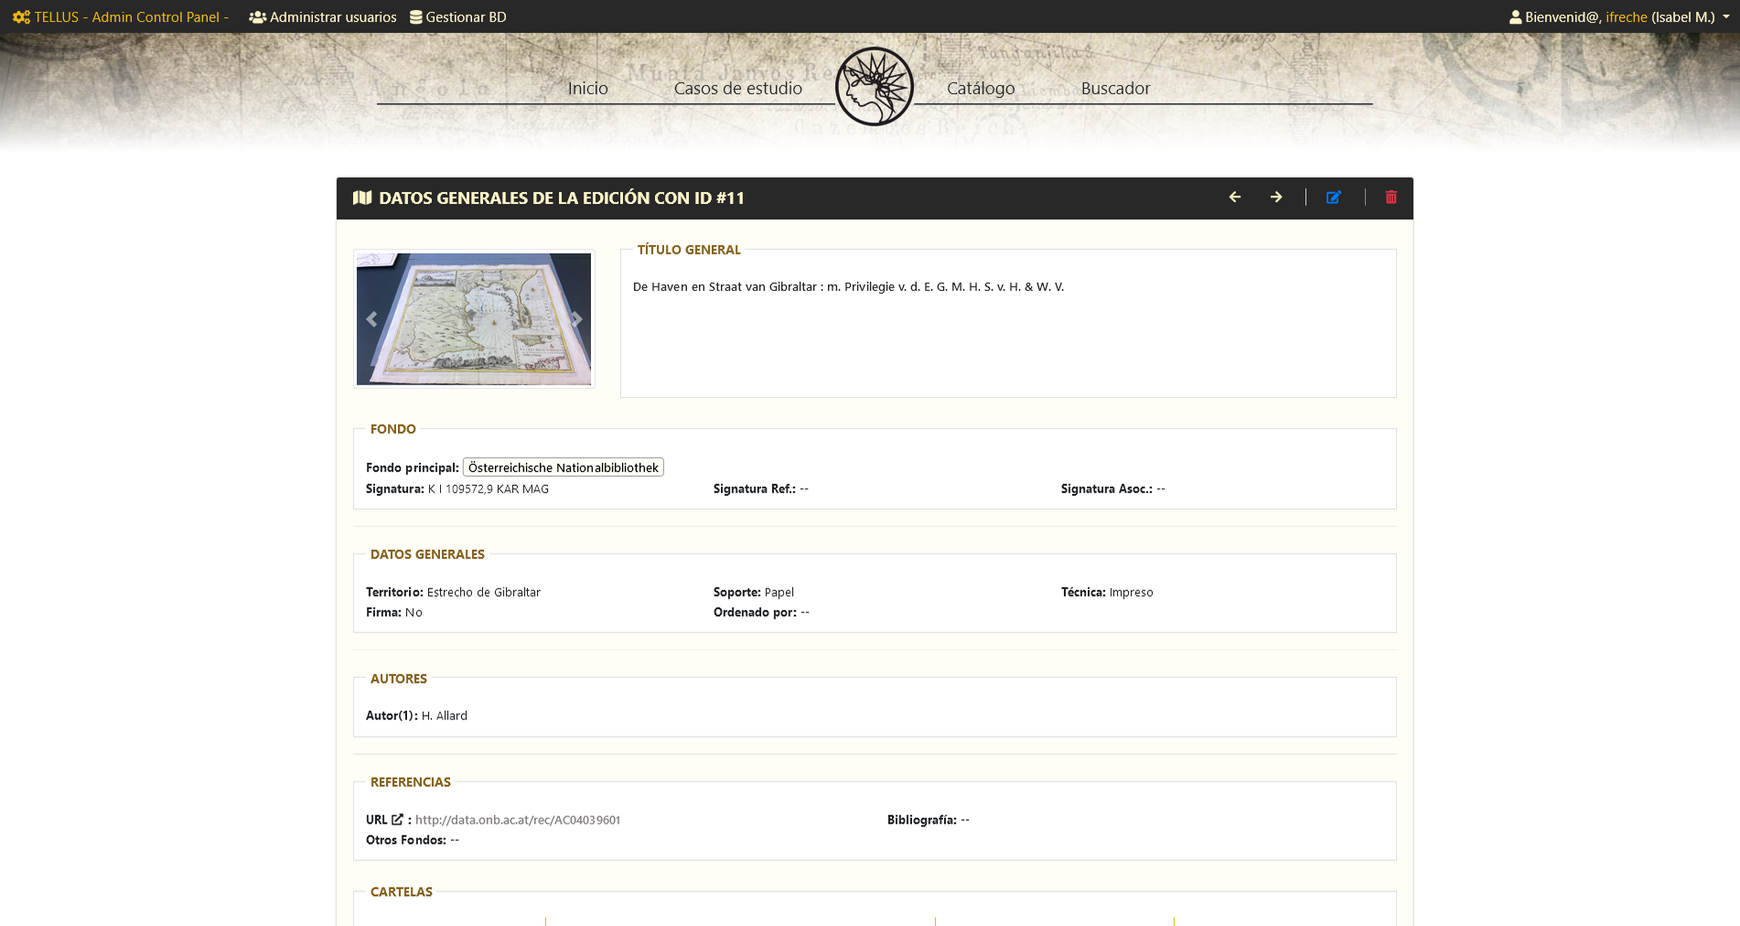The width and height of the screenshot is (1740, 926).
Task: Open the users icon next to Administrar usuarios
Action: point(257,16)
